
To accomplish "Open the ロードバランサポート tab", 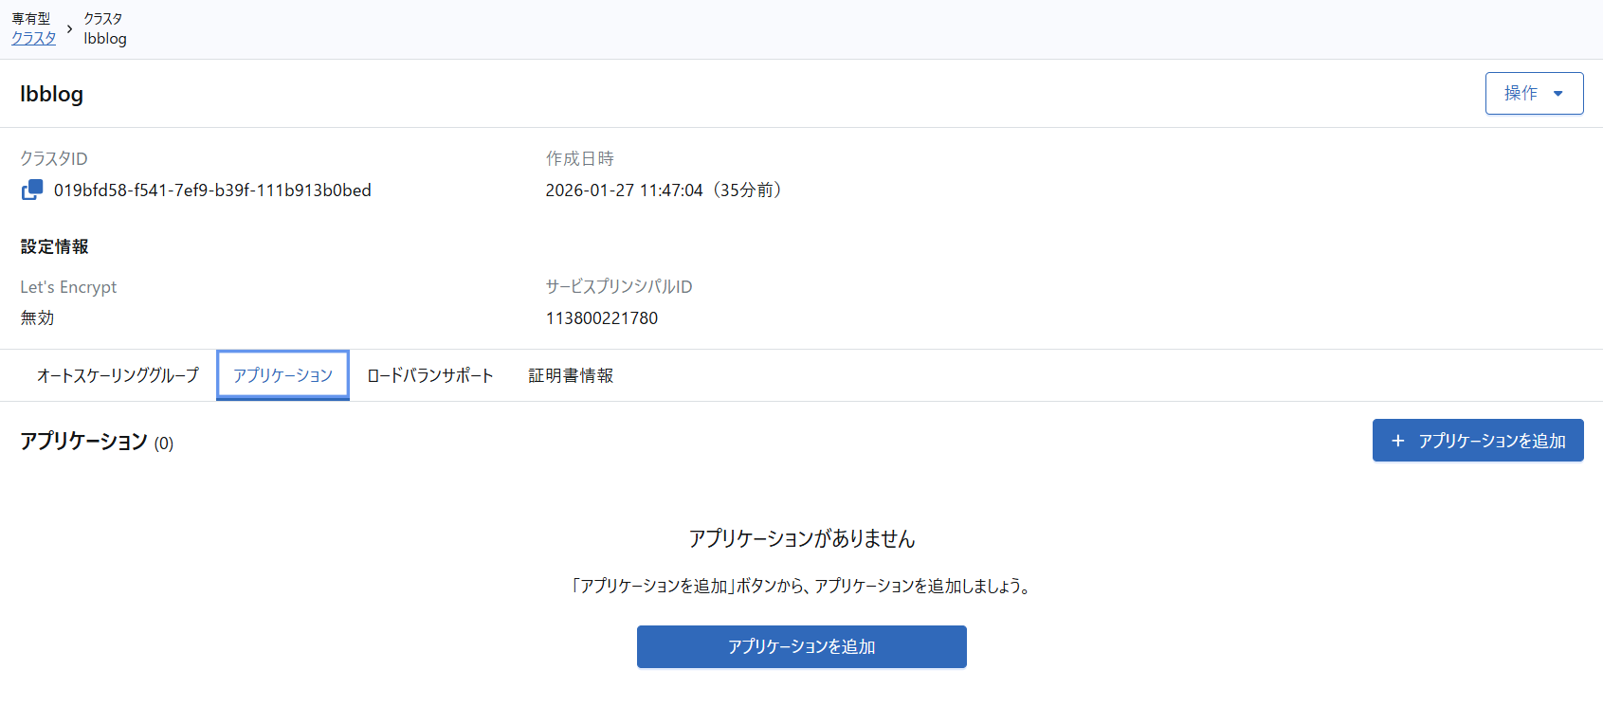I will click(x=429, y=375).
